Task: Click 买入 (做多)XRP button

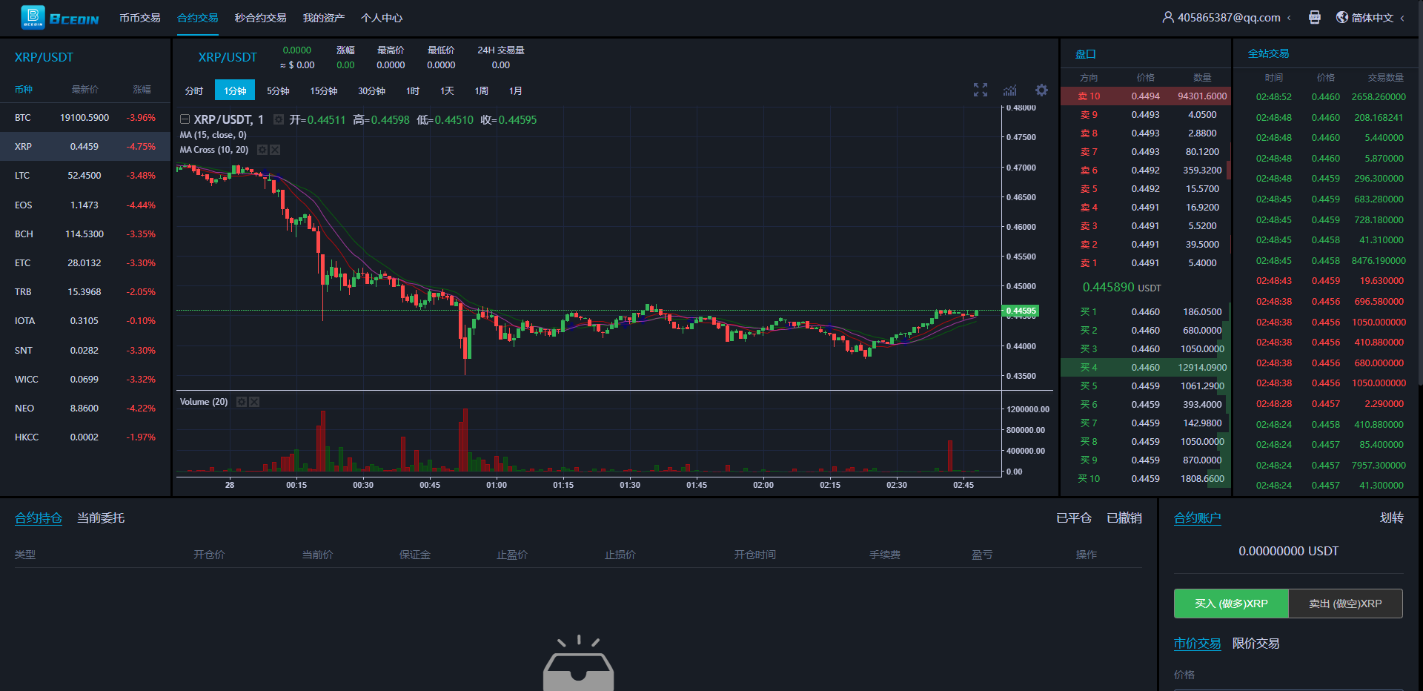Action: (x=1232, y=604)
